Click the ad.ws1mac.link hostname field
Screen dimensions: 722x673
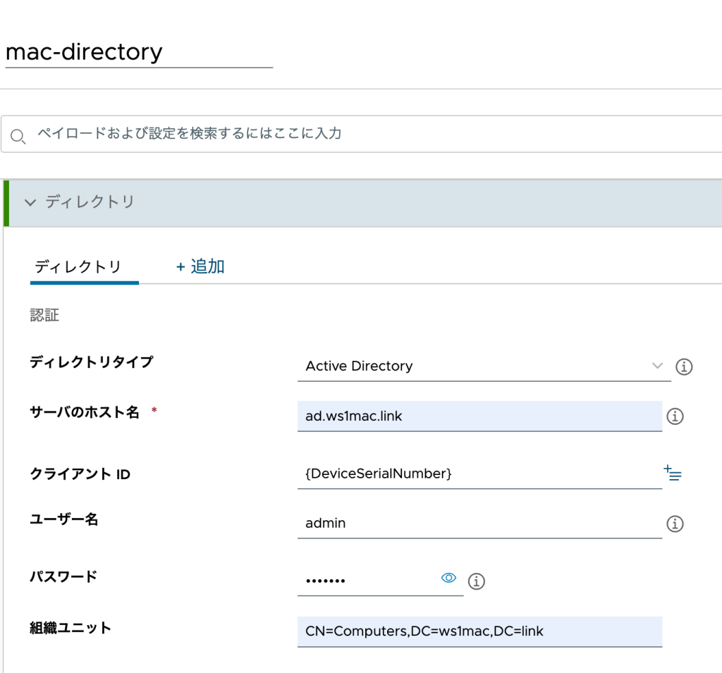coord(479,416)
